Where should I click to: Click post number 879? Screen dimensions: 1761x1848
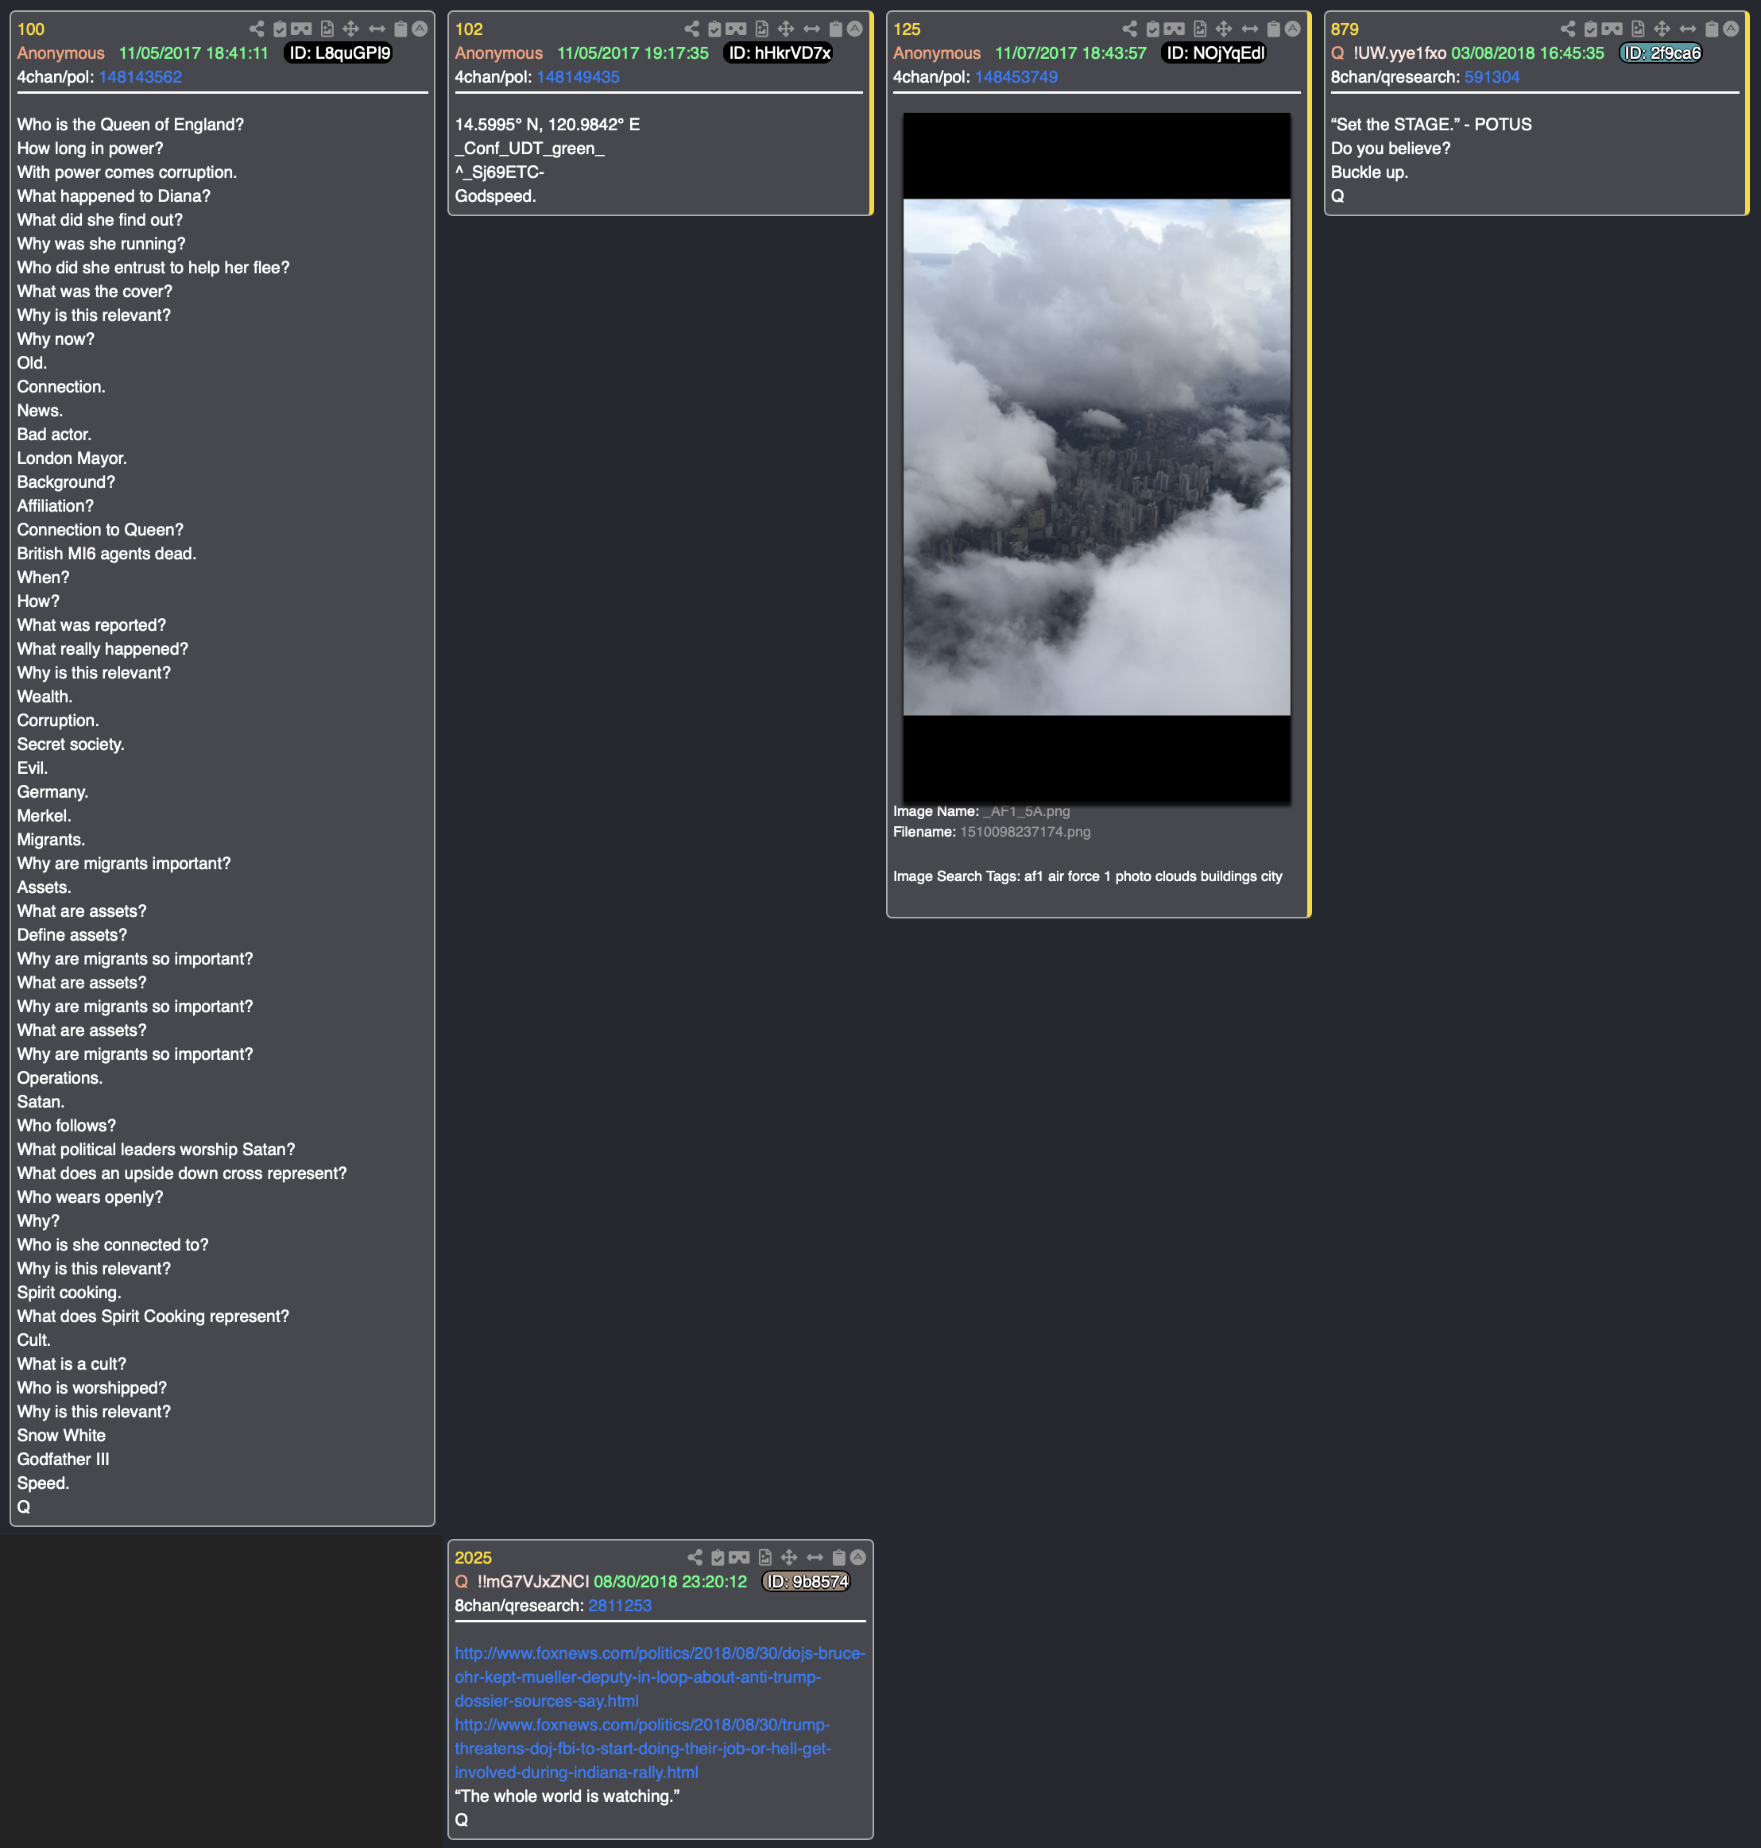(1345, 29)
